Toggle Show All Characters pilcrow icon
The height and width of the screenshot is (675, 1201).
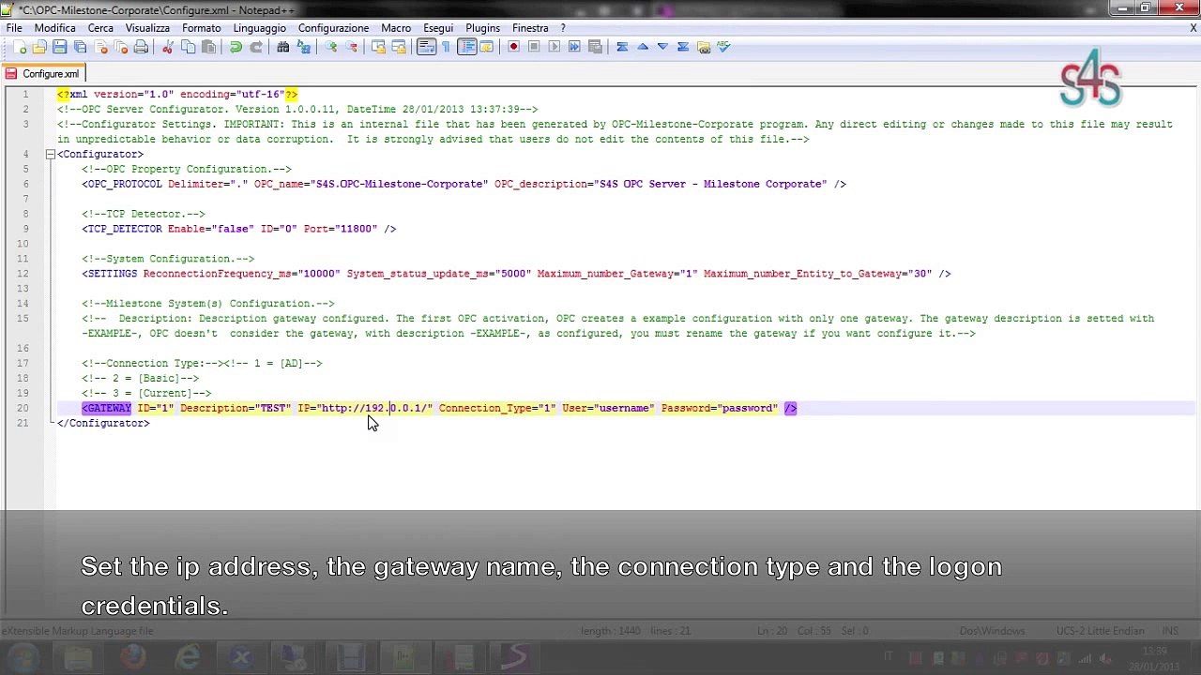[x=446, y=47]
